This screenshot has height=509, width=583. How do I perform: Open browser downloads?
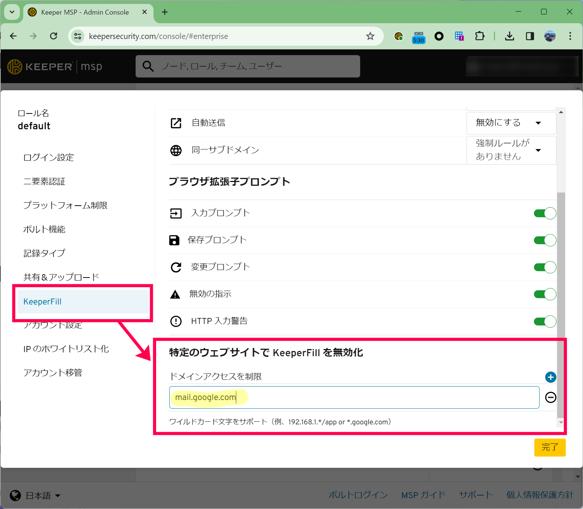pos(510,36)
